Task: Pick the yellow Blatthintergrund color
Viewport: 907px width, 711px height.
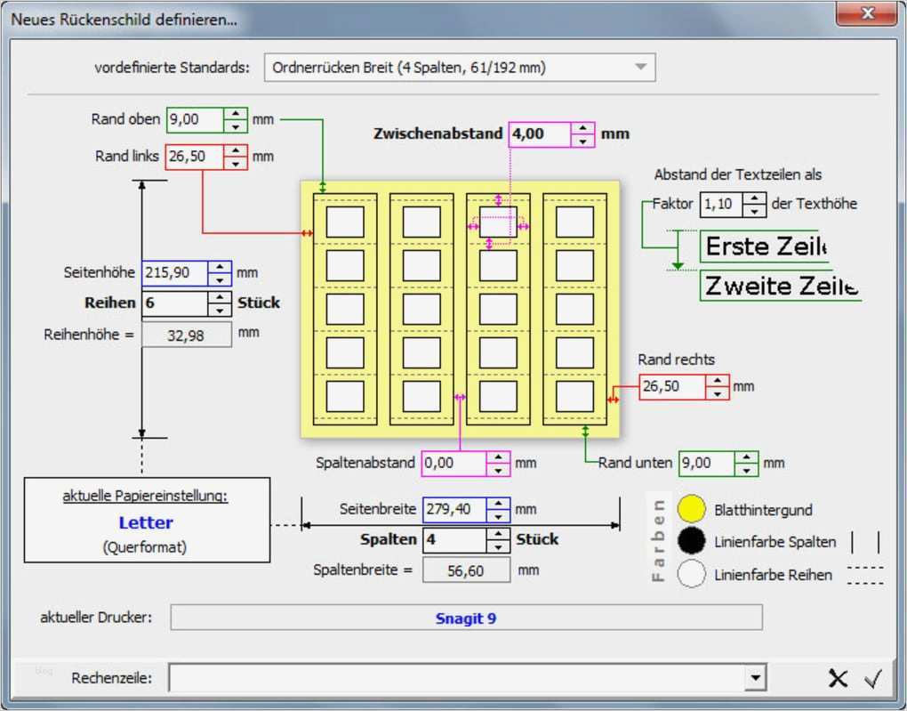Action: [x=691, y=509]
